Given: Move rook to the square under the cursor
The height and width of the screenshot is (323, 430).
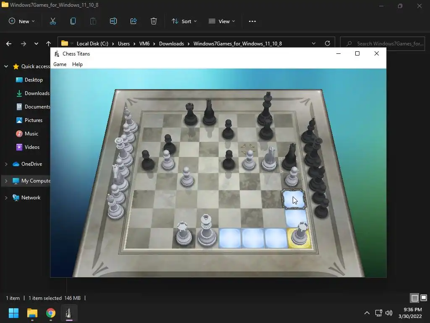Looking at the screenshot, I should pyautogui.click(x=294, y=199).
